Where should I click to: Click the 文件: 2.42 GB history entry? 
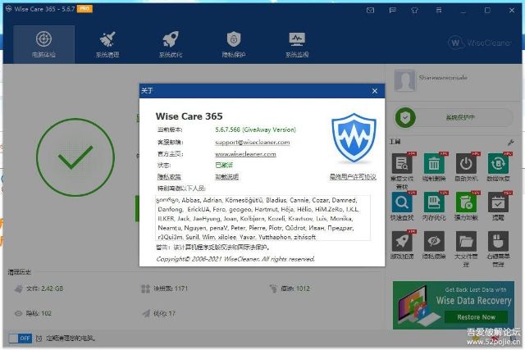(x=39, y=289)
